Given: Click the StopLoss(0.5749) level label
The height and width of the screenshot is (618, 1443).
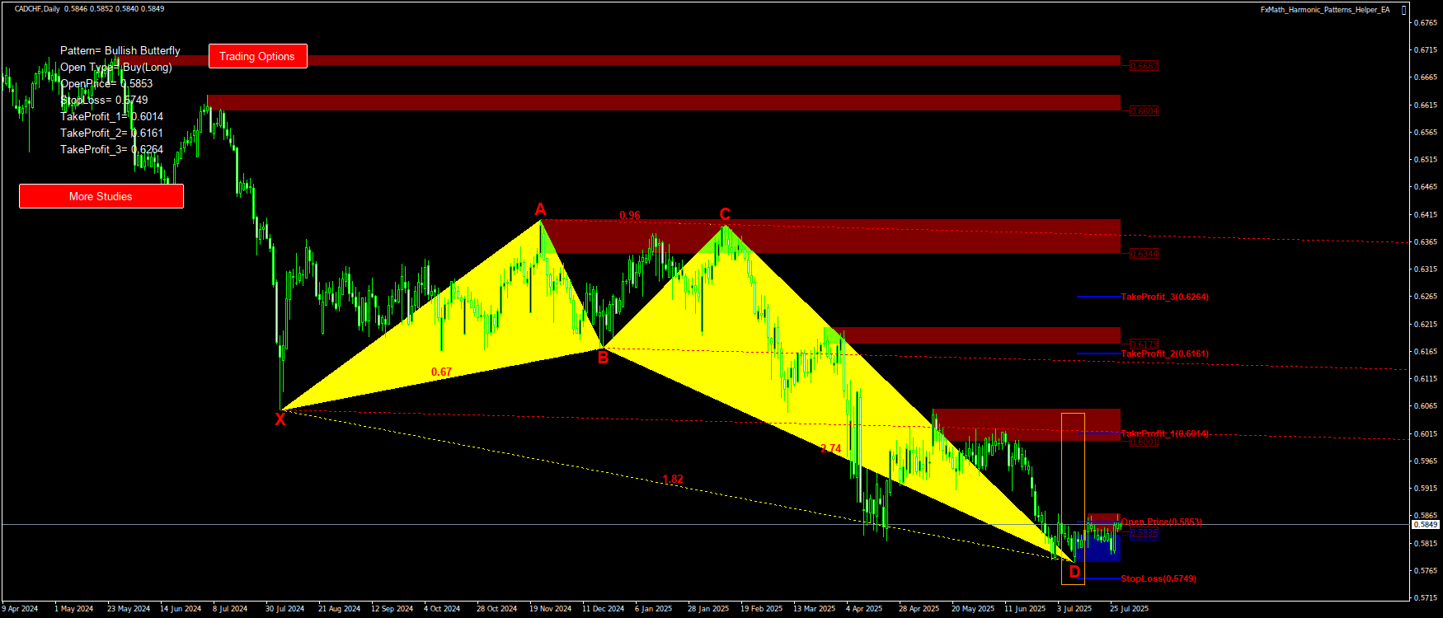Looking at the screenshot, I should pos(1158,578).
